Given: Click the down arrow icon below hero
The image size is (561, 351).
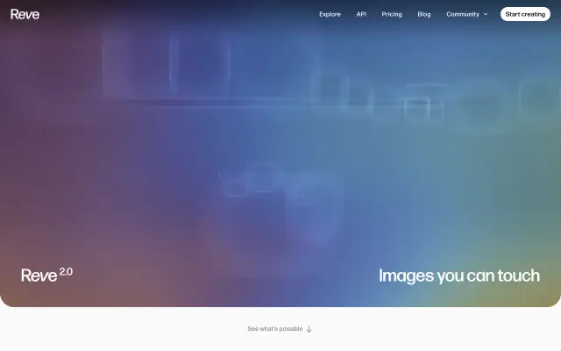Looking at the screenshot, I should tap(309, 329).
